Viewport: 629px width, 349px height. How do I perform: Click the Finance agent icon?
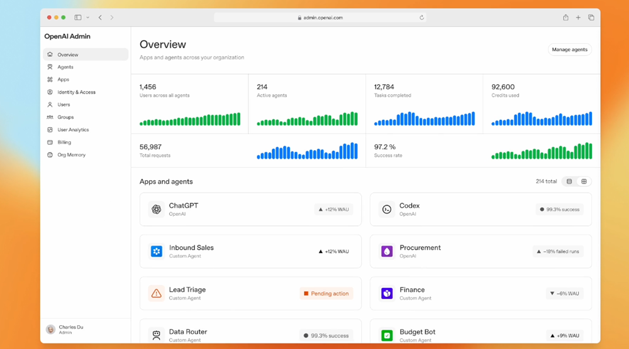[x=387, y=293]
